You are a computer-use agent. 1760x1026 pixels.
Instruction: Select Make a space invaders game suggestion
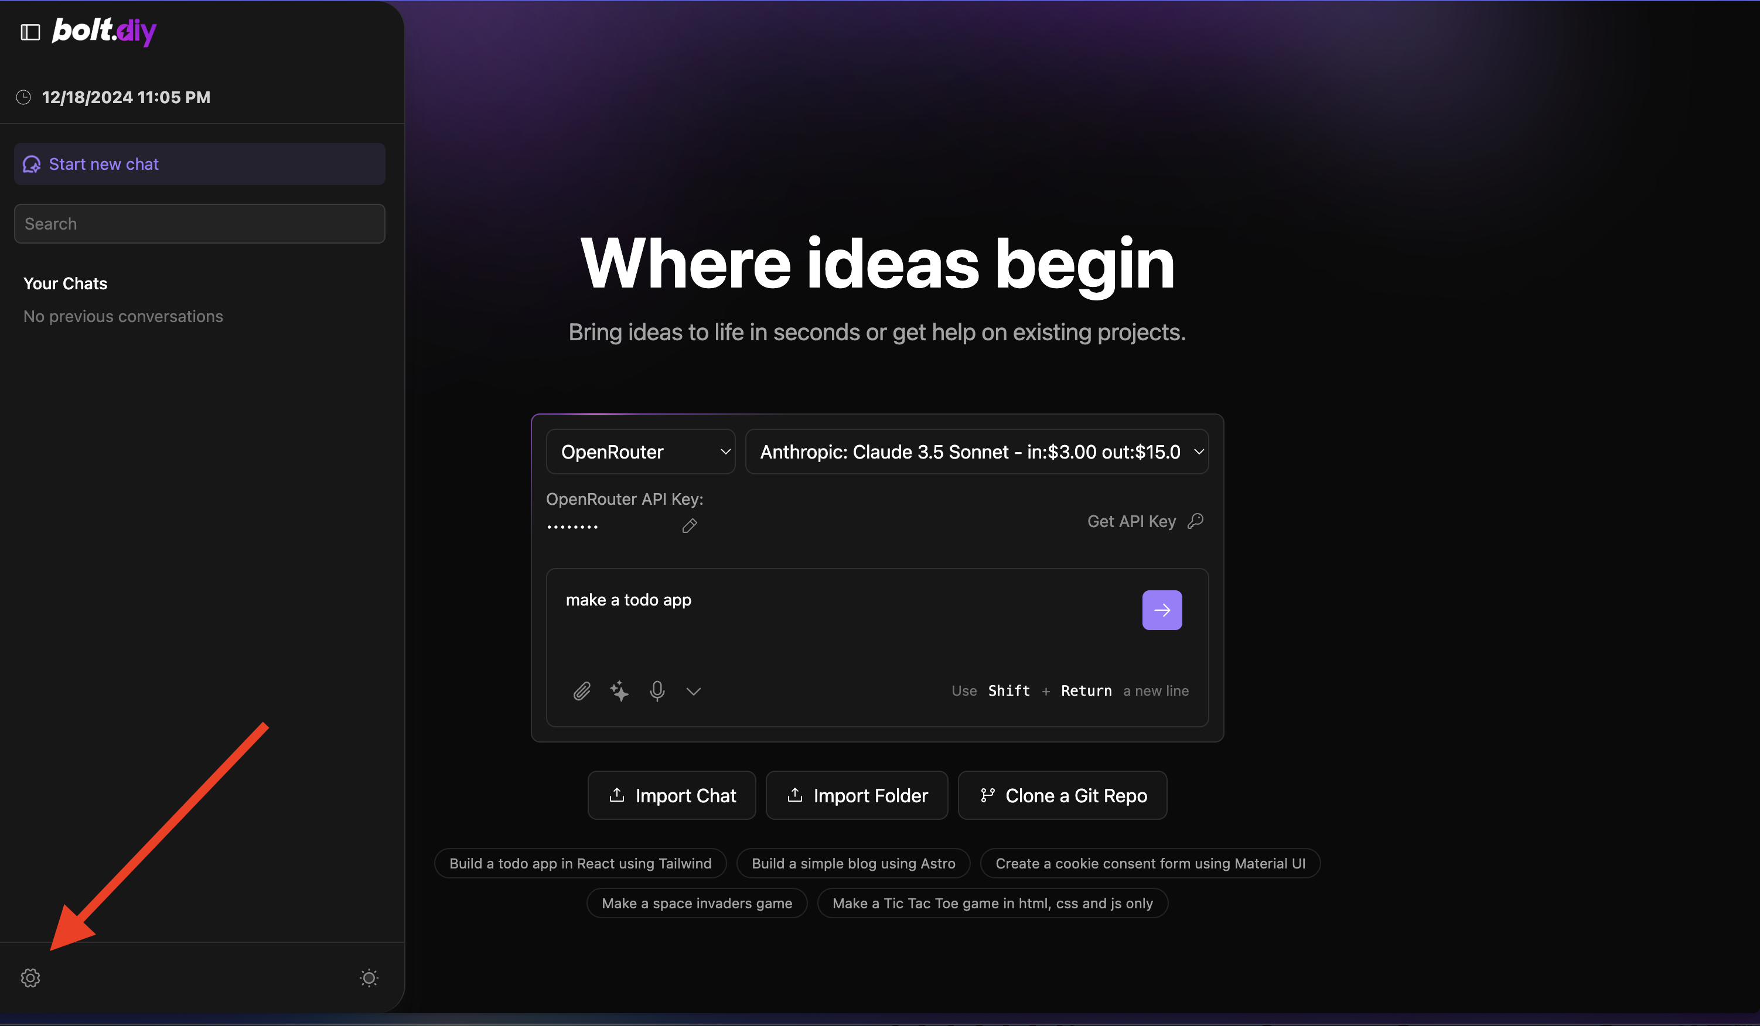tap(696, 902)
